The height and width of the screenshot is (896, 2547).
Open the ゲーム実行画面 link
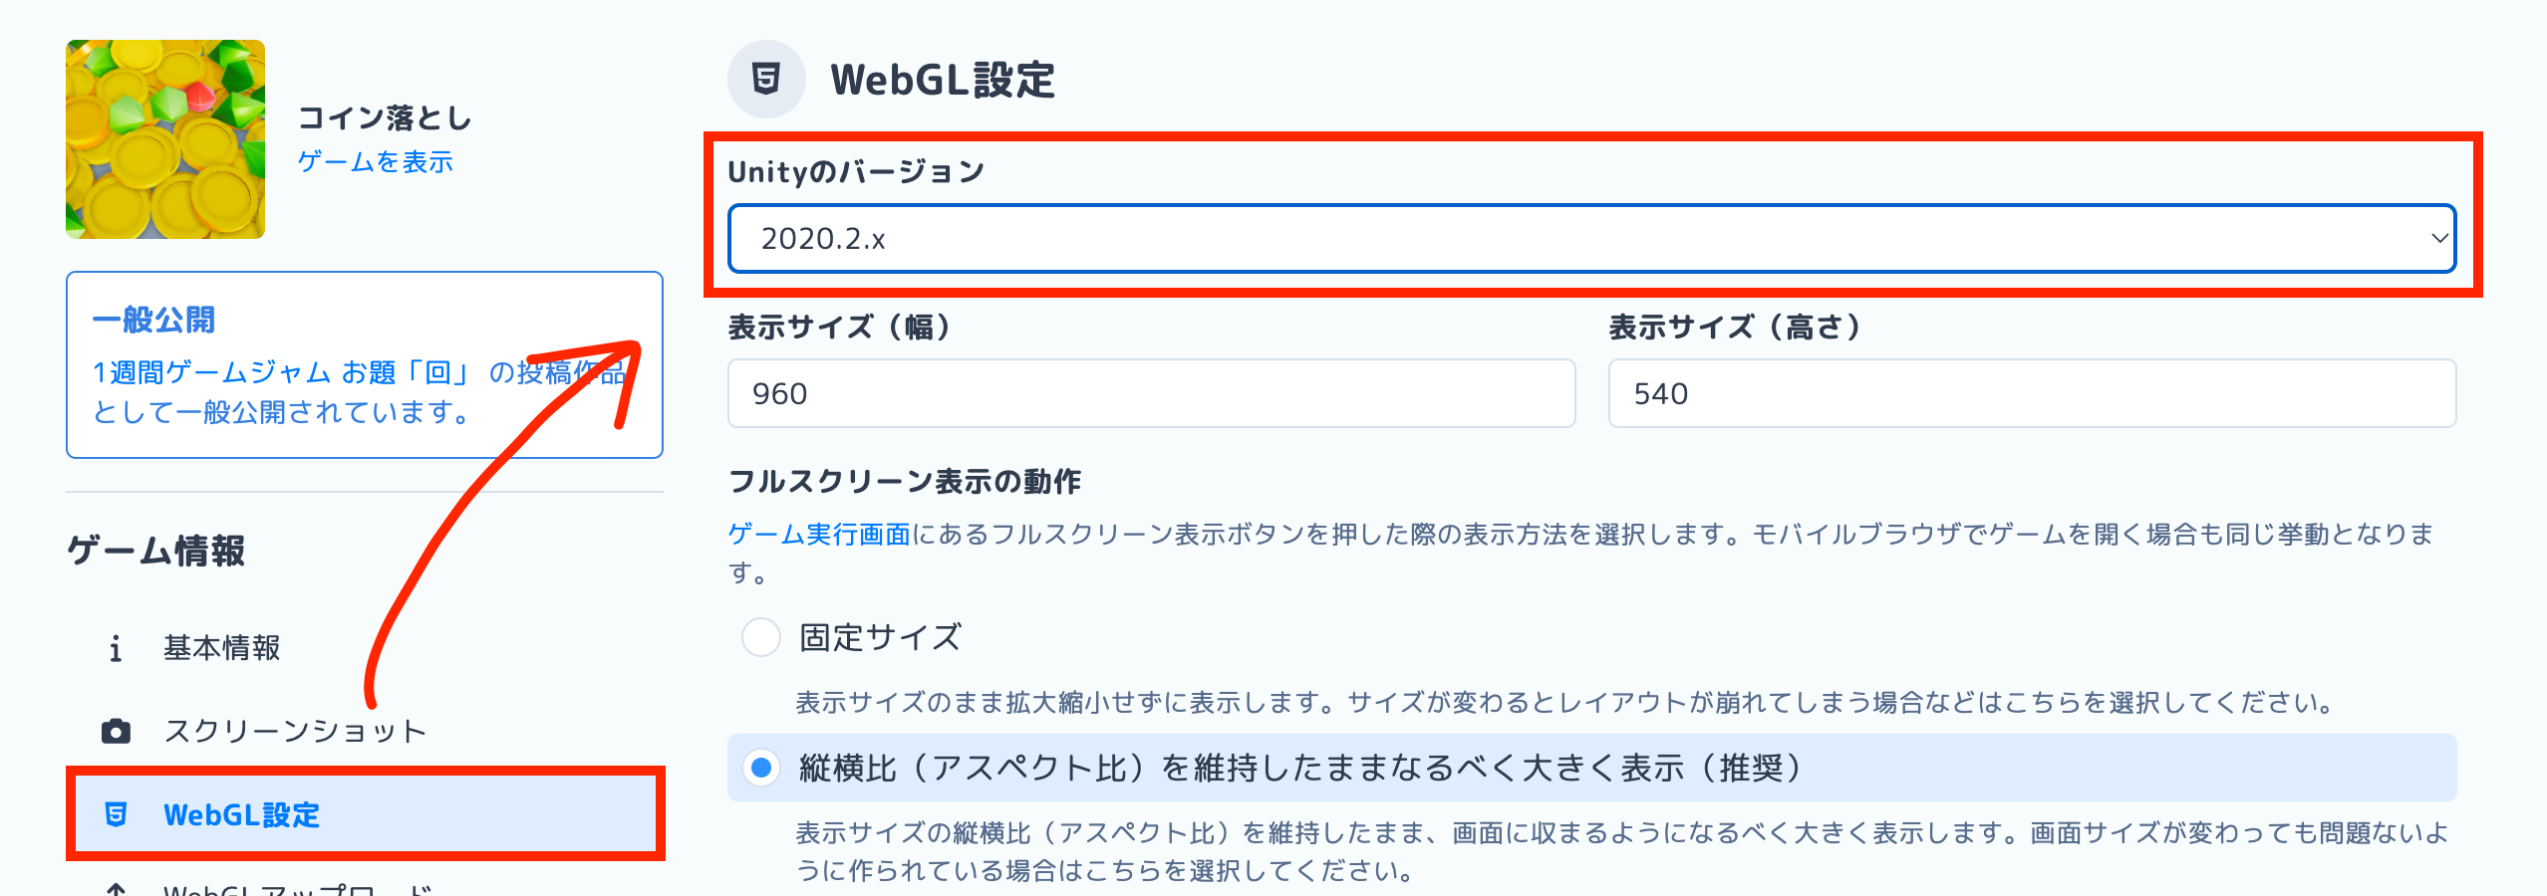(x=817, y=533)
